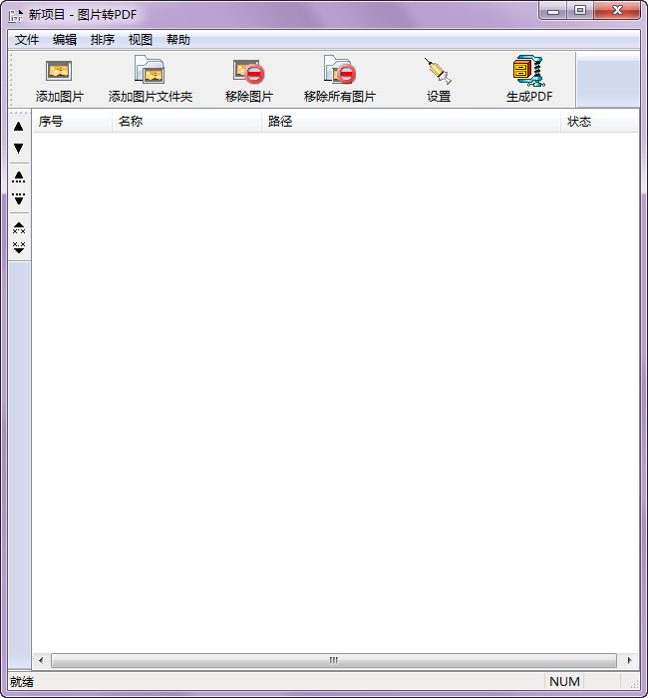The width and height of the screenshot is (648, 698).
Task: Click the 添加图片 (Add image) toolbar icon
Action: coord(59,71)
